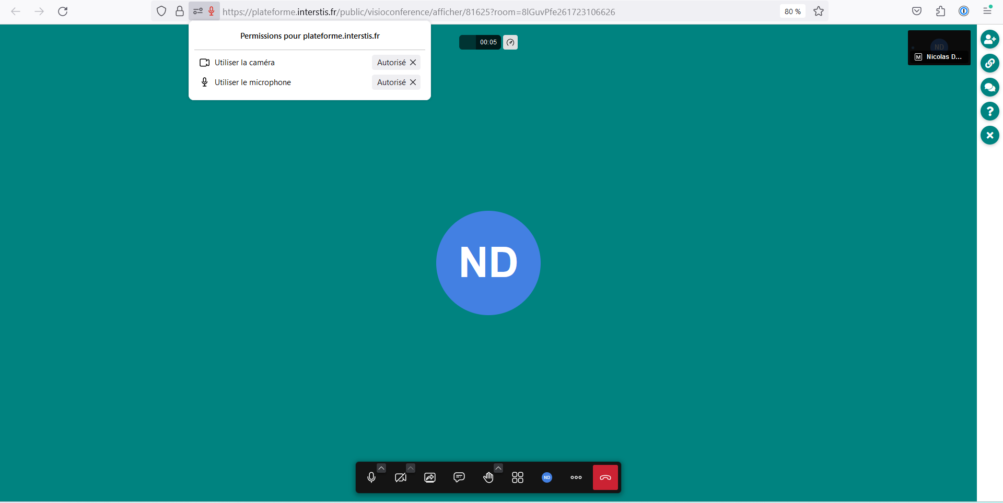The image size is (1003, 503).
Task: Toggle the site permissions icon in address bar
Action: tap(198, 11)
